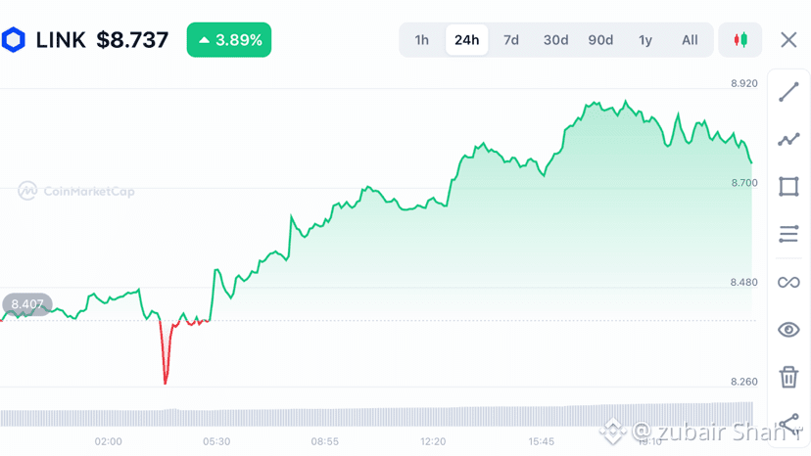
Task: Show All-time price history
Action: 690,40
